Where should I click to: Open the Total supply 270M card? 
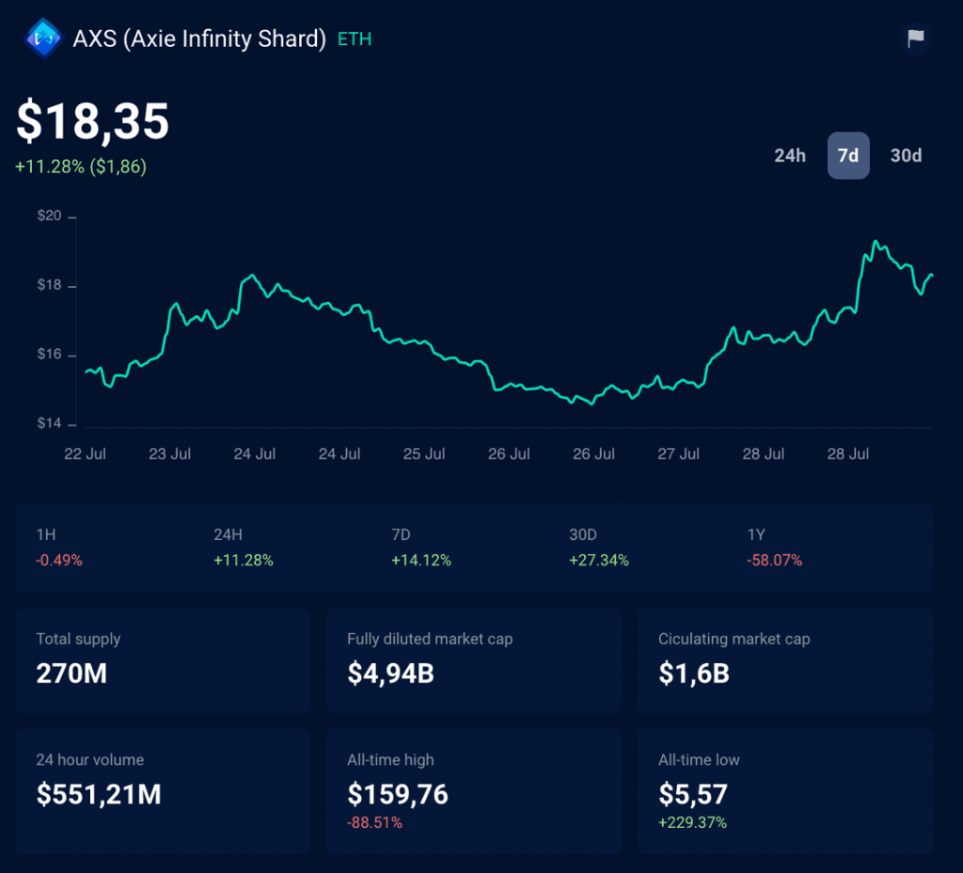click(x=163, y=660)
